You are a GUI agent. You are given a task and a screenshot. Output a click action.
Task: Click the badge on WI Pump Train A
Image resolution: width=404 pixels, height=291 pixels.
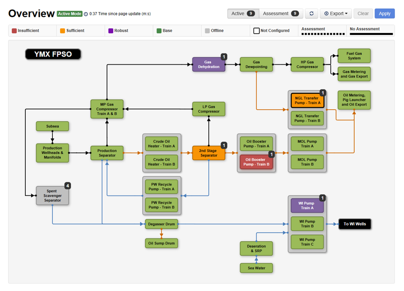click(322, 198)
